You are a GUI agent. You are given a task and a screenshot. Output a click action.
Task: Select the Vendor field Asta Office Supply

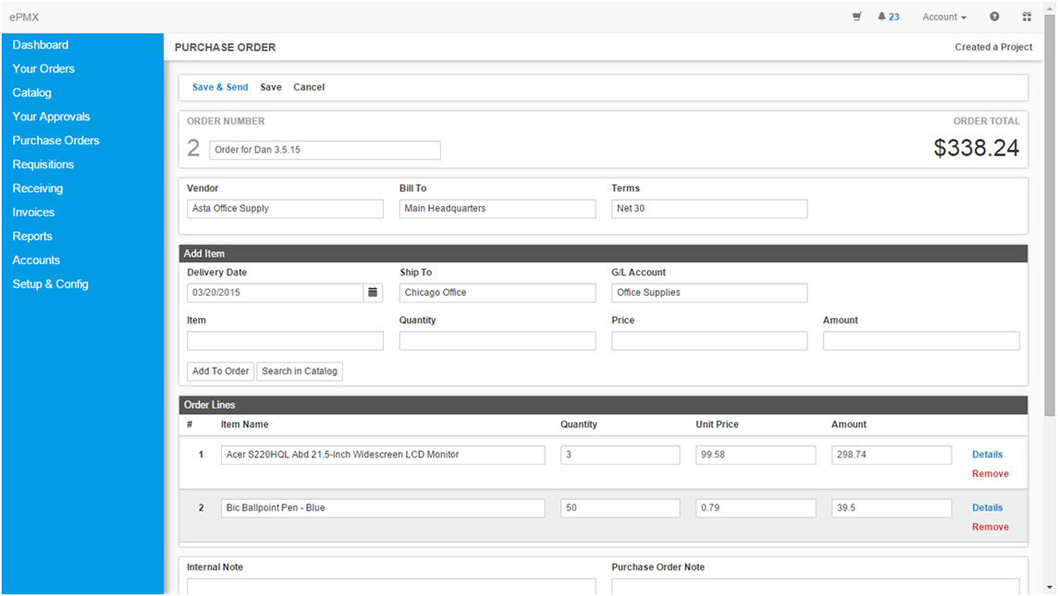286,209
